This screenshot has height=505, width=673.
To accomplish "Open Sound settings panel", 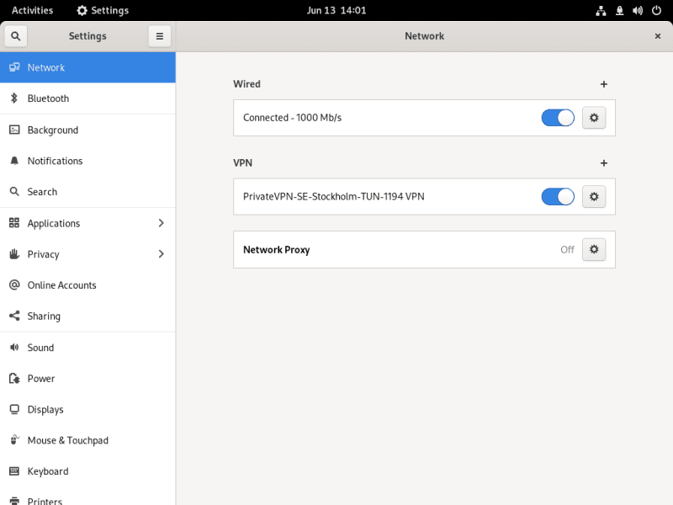I will tap(87, 348).
